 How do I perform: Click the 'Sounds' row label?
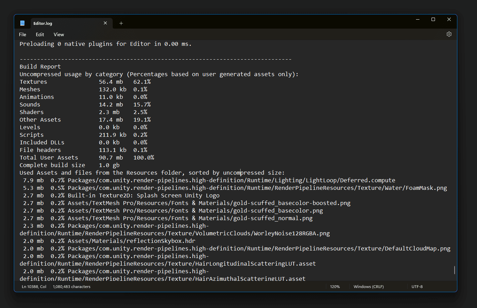click(x=30, y=104)
